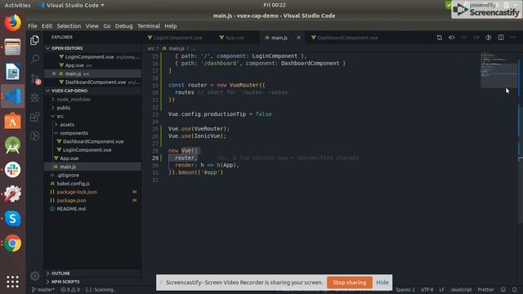Collapse the components folder
The image size is (523, 294).
[x=74, y=133]
